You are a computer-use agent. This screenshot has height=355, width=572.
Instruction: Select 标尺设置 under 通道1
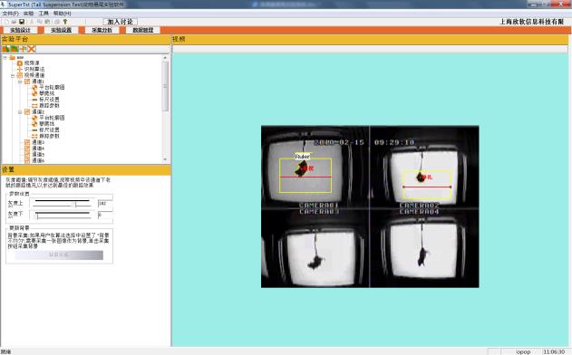click(x=49, y=99)
